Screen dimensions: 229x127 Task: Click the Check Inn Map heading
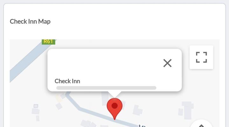[30, 22]
